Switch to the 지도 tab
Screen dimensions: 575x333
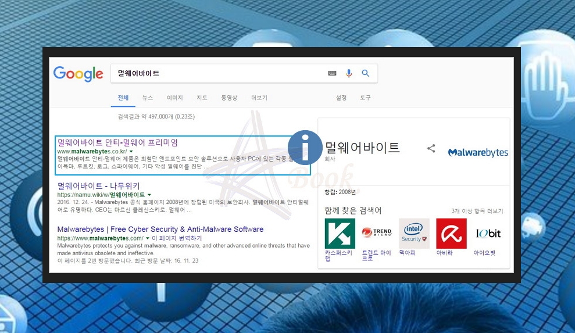(x=202, y=98)
